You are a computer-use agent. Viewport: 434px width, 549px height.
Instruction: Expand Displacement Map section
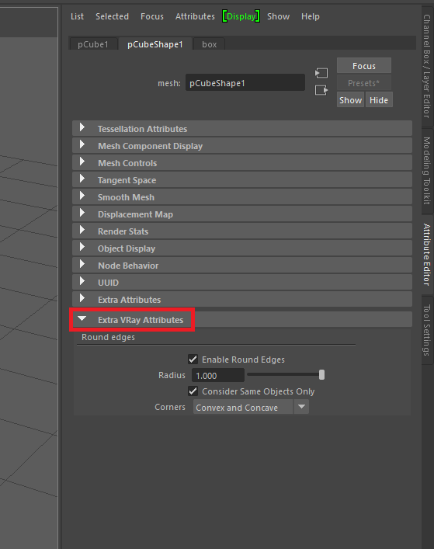point(242,214)
